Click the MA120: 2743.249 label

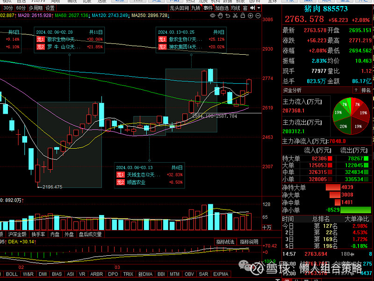click(110, 15)
